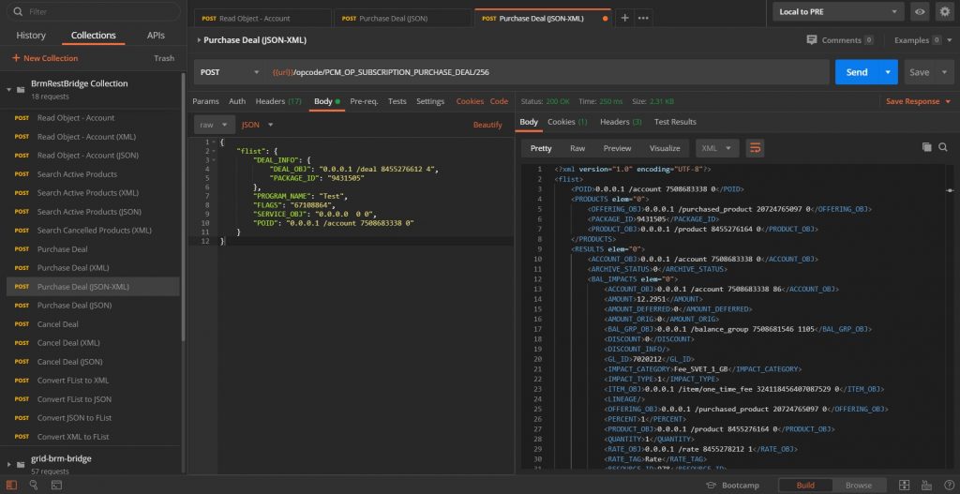The width and height of the screenshot is (960, 494).
Task: Open the Test Results tab
Action: click(675, 122)
